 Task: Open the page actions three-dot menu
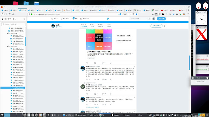pyautogui.click(x=130, y=14)
